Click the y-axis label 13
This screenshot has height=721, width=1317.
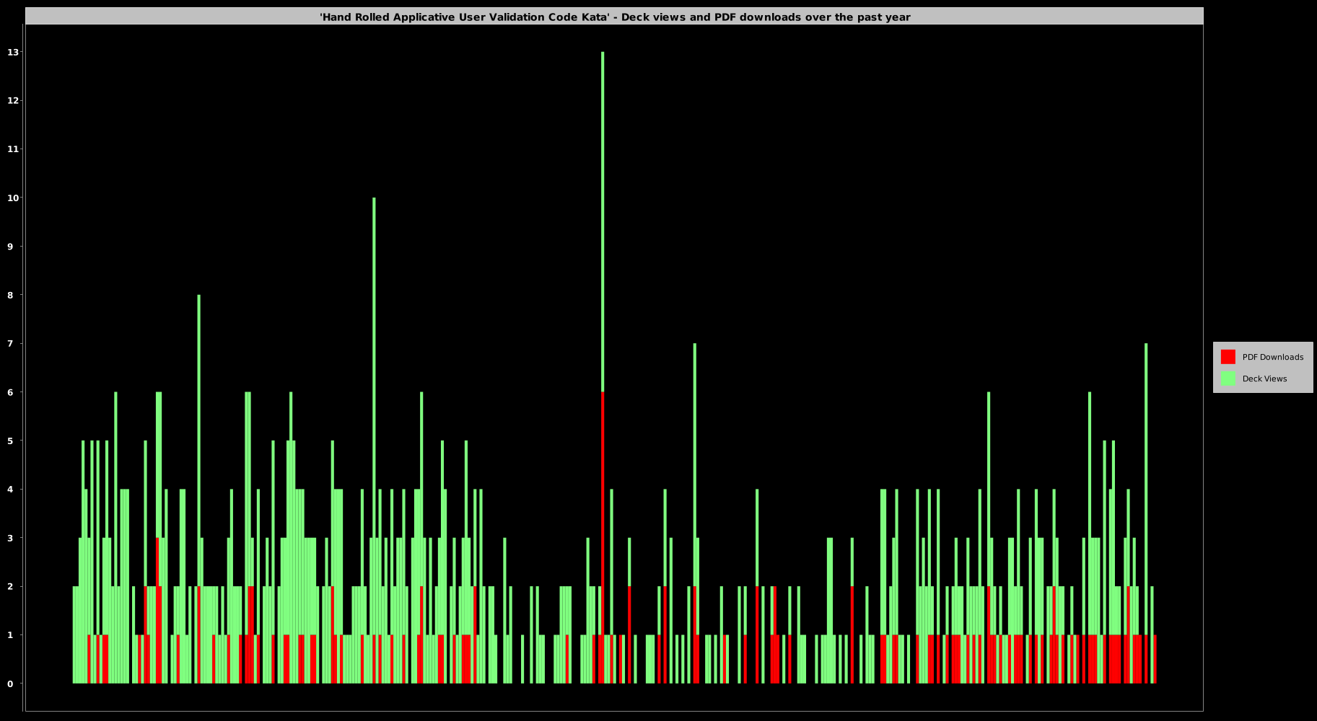(x=12, y=52)
